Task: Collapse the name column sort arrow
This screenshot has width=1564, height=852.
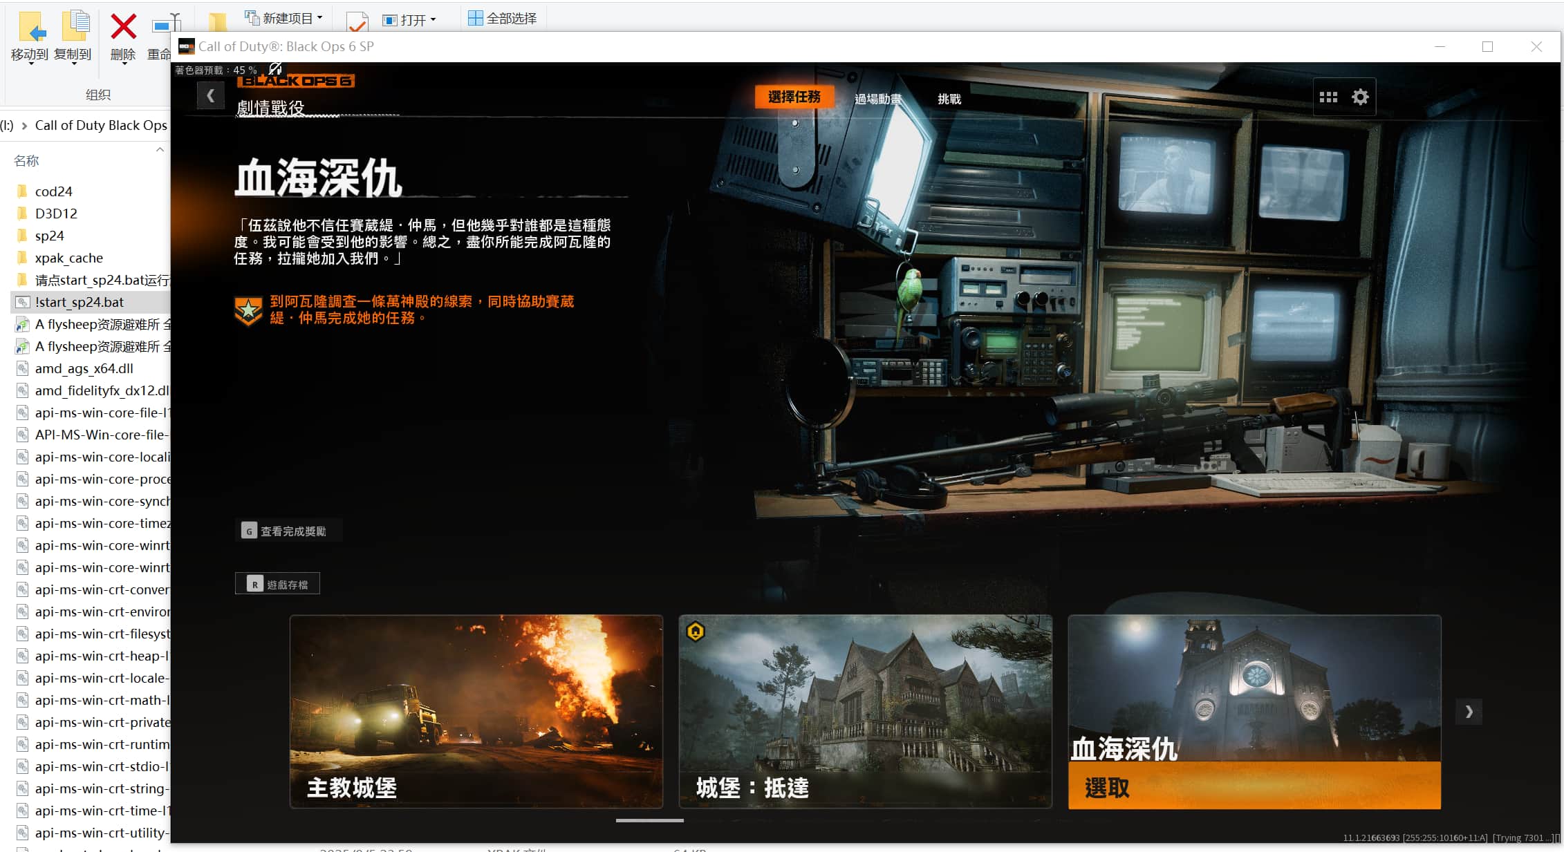Action: [160, 149]
